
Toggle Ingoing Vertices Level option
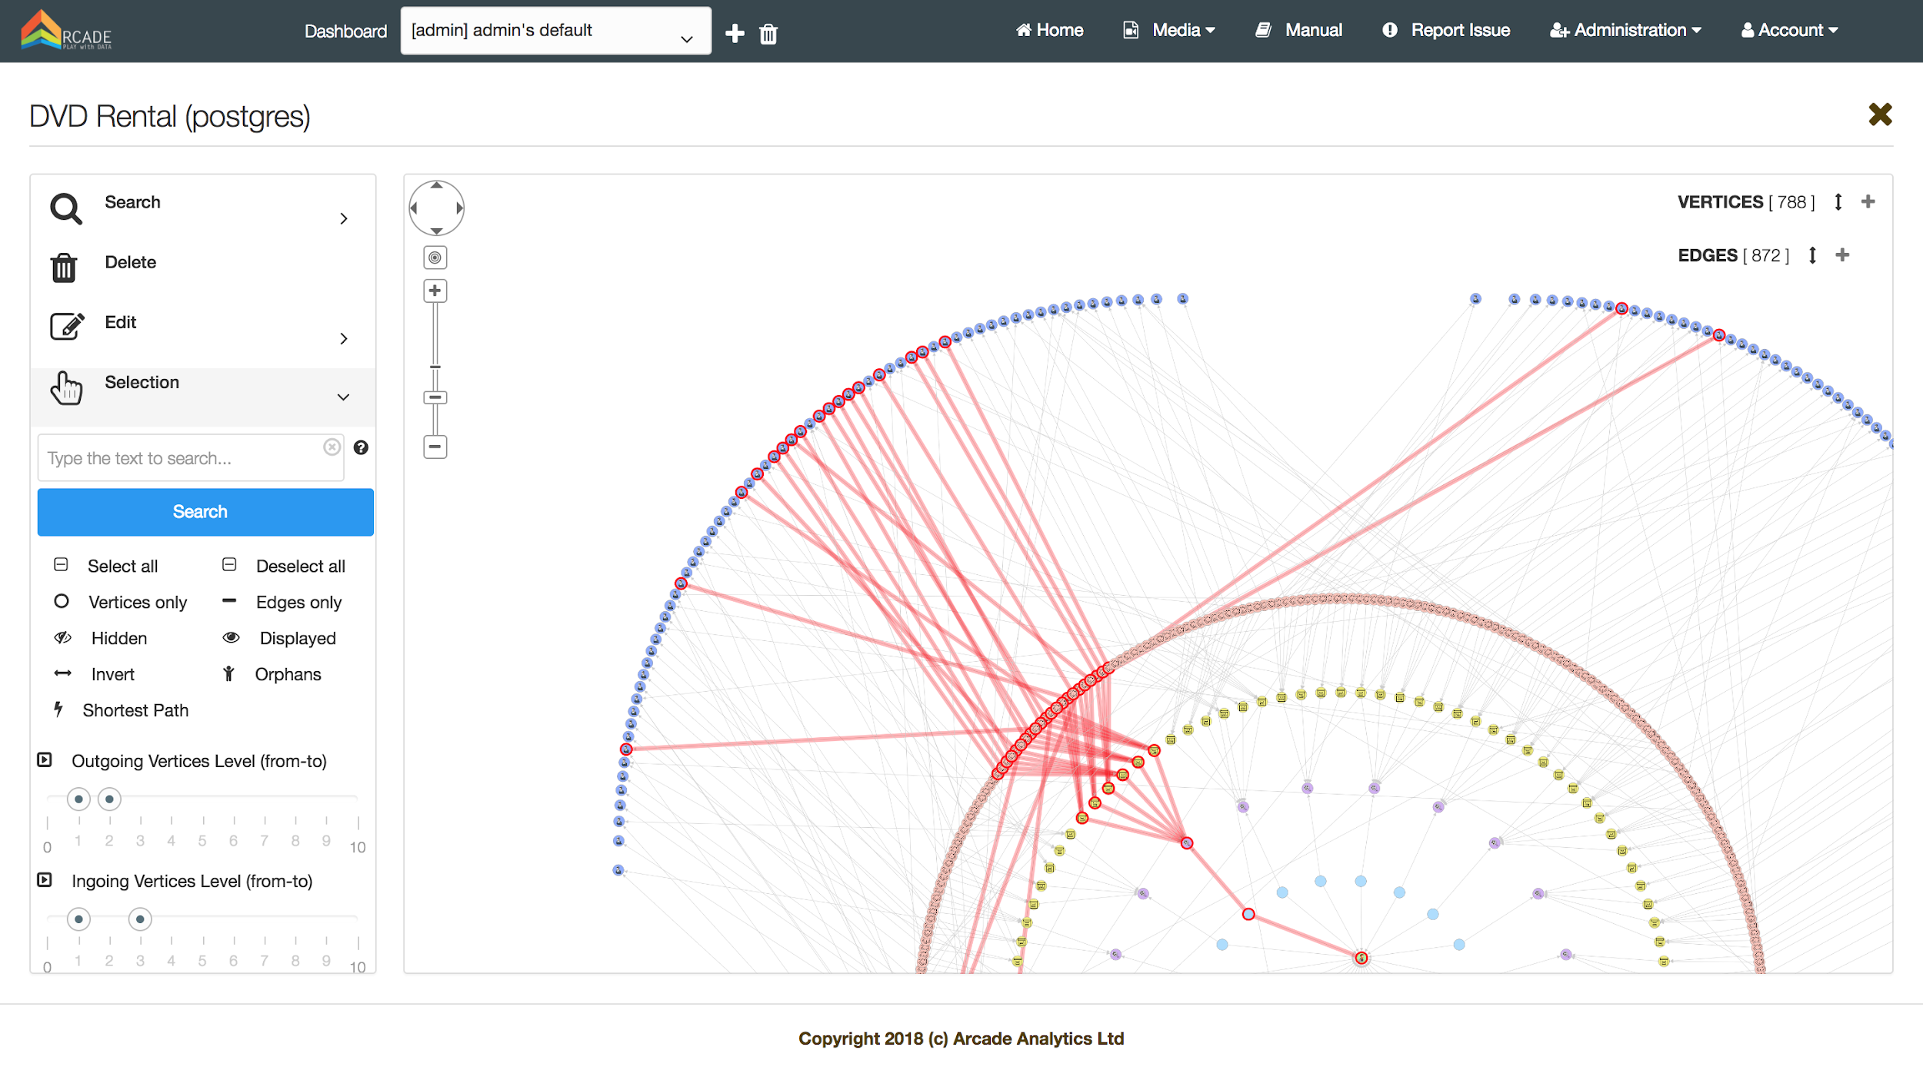click(x=45, y=880)
